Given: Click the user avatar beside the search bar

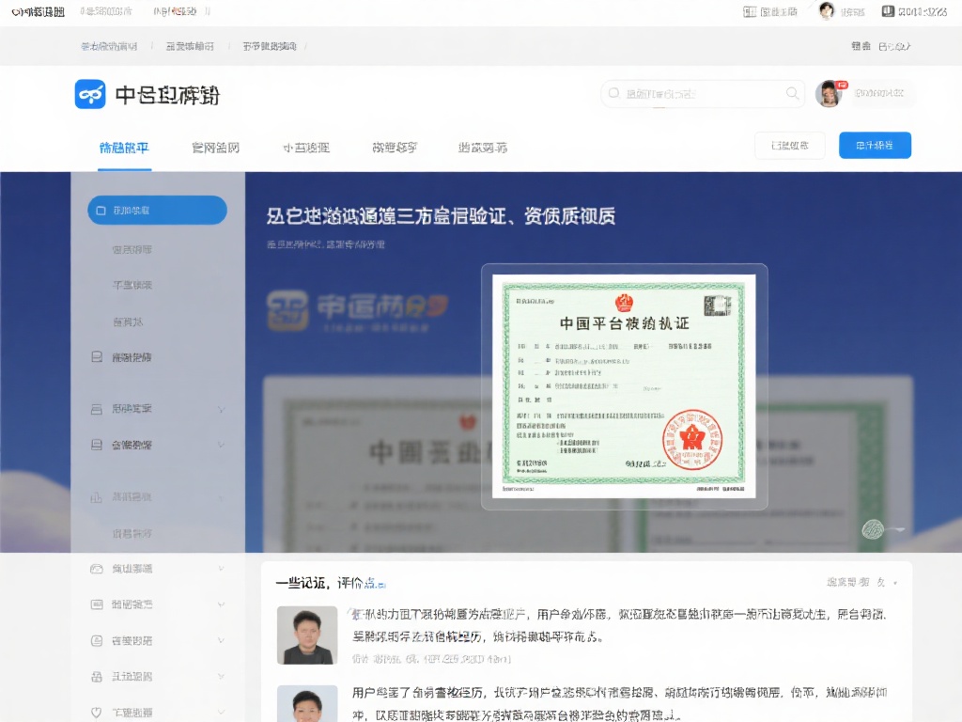Looking at the screenshot, I should click(828, 94).
